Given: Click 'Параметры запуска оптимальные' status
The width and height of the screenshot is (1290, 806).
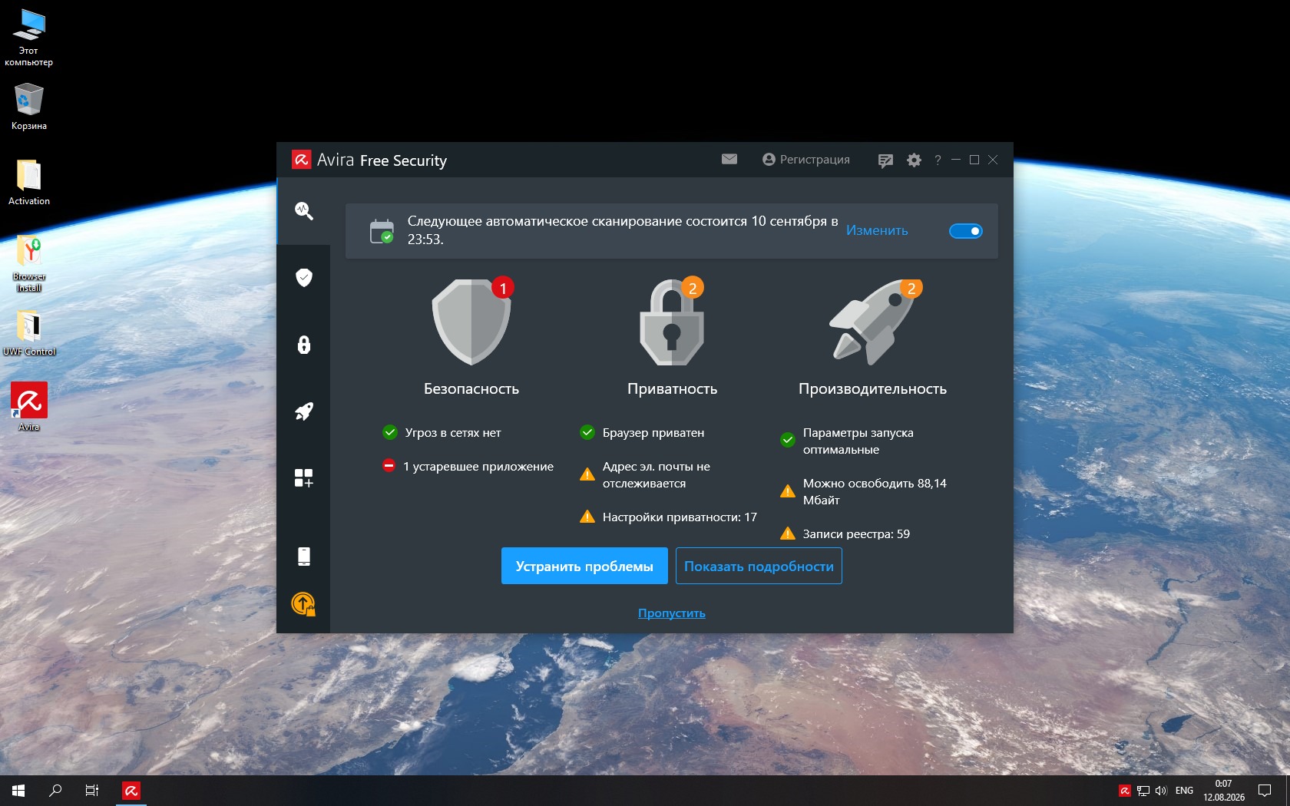Looking at the screenshot, I should click(858, 441).
